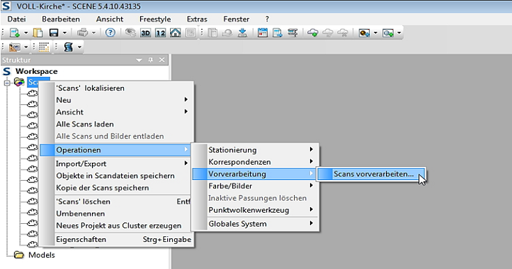Open the save icon's dropdown arrow
The image size is (512, 269).
tap(64, 33)
